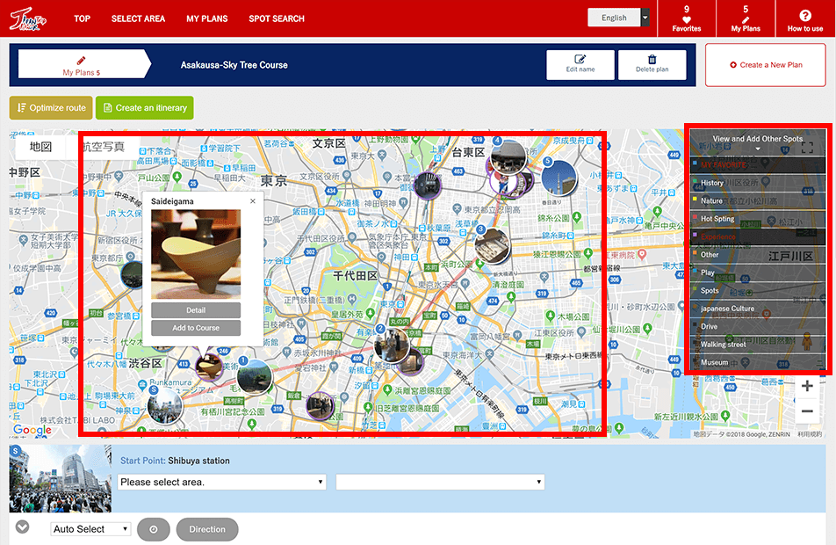Open the English language dropdown
This screenshot has height=545, width=836.
click(x=618, y=18)
